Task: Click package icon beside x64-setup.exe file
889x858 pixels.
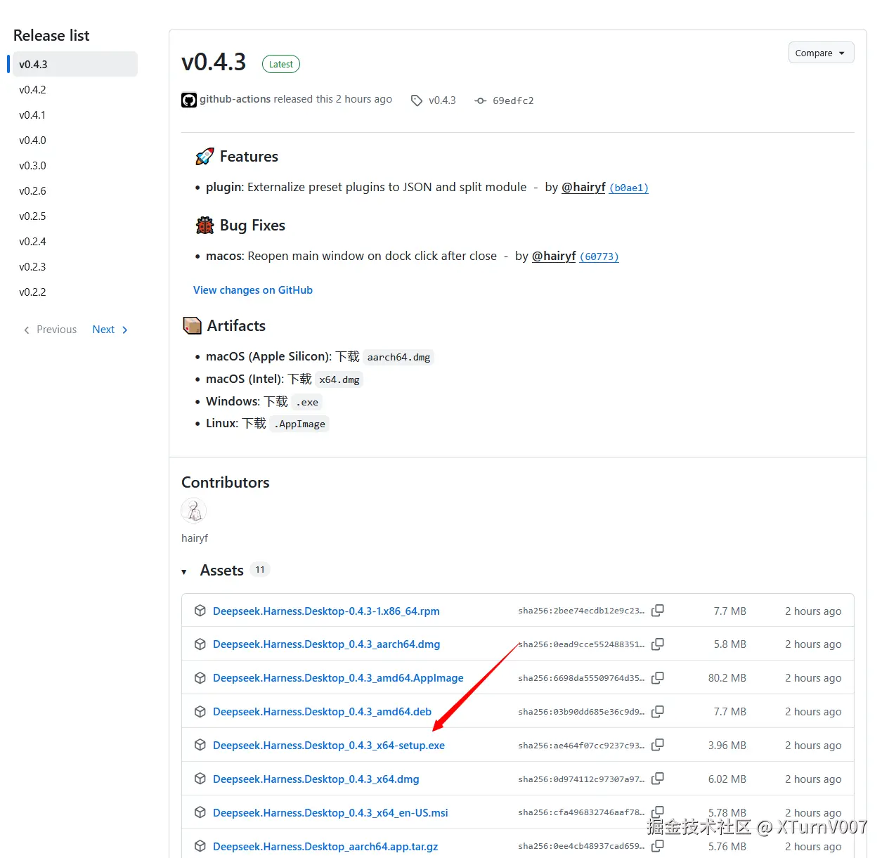Action: [200, 745]
